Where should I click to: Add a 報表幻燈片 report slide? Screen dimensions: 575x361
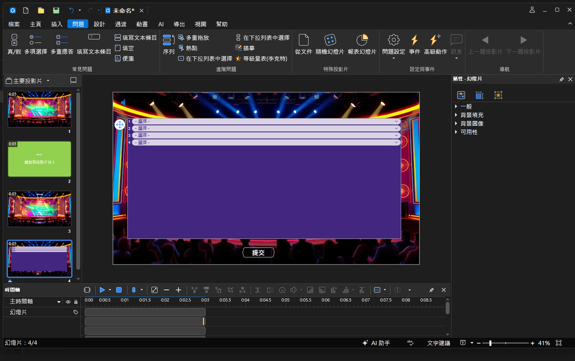pyautogui.click(x=362, y=44)
